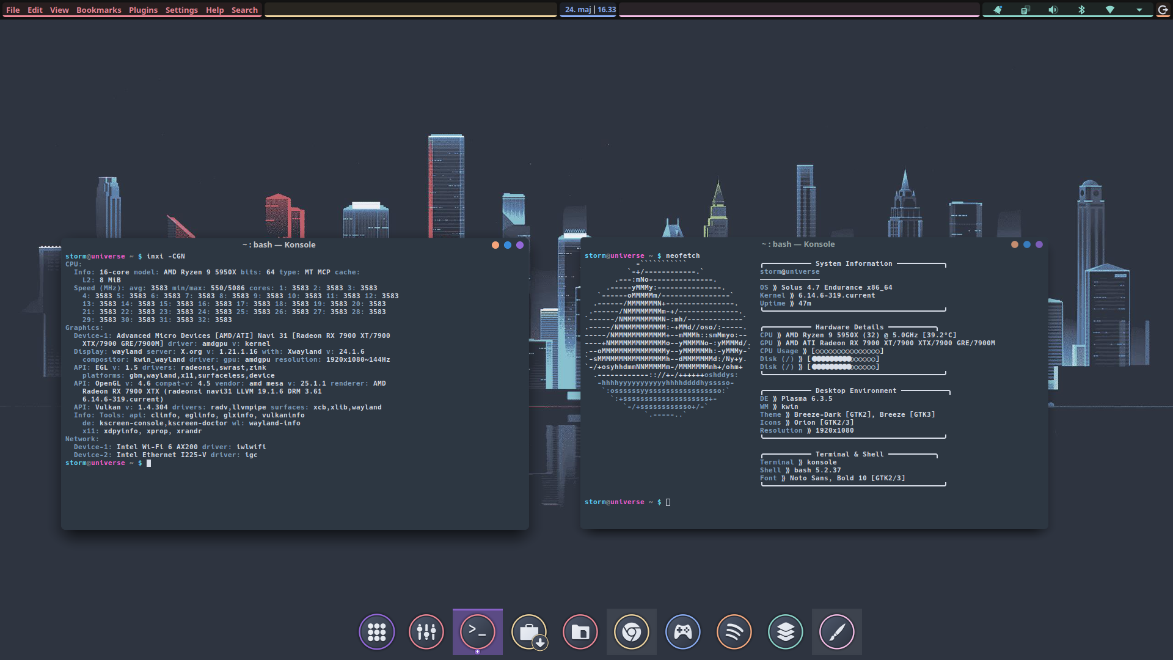Open the volume speaker tray icon

[1053, 10]
